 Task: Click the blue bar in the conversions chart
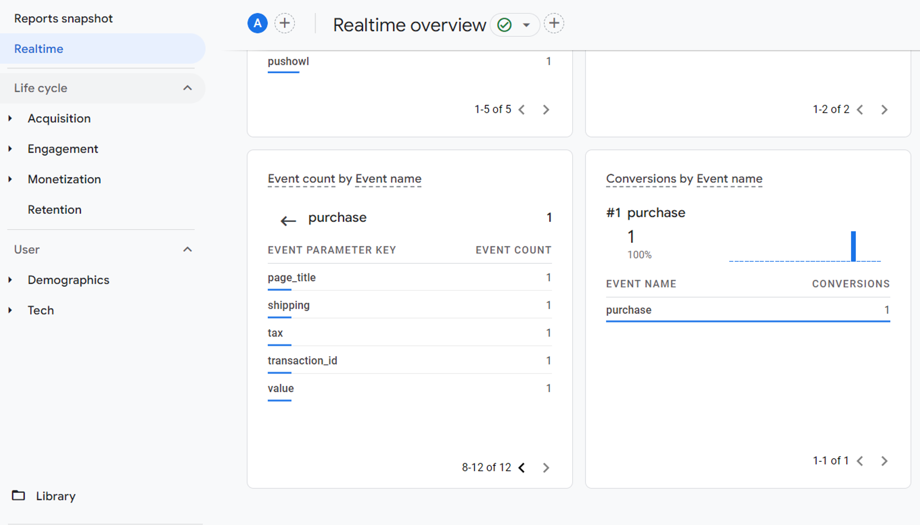coord(853,246)
